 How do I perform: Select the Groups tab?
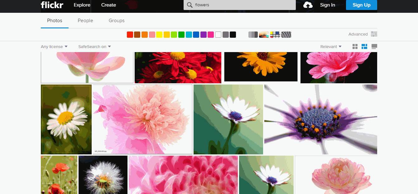pyautogui.click(x=117, y=21)
